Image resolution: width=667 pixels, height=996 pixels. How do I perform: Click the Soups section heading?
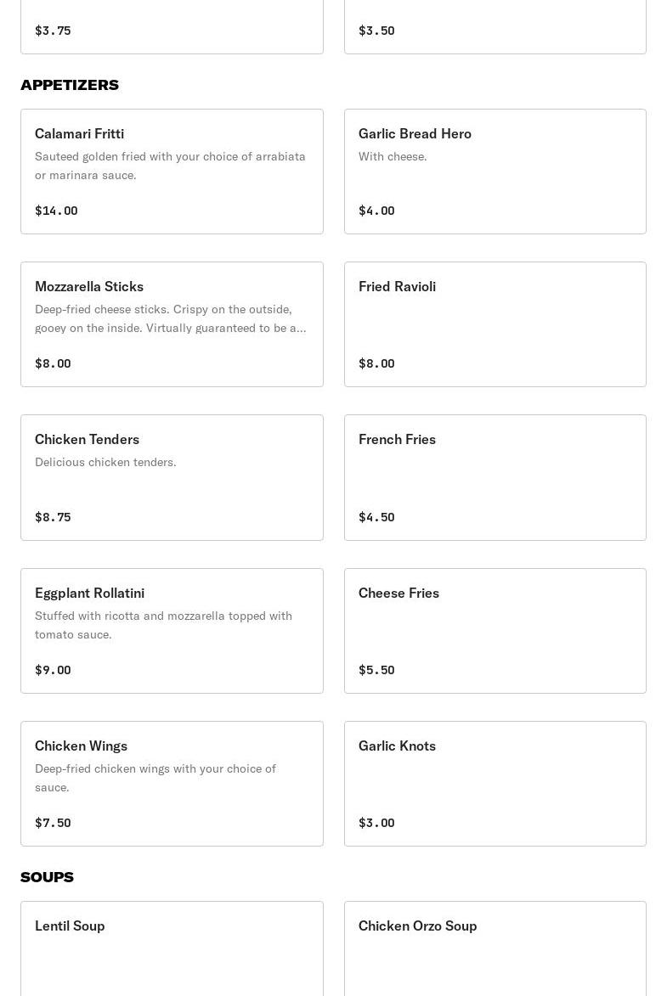point(47,877)
